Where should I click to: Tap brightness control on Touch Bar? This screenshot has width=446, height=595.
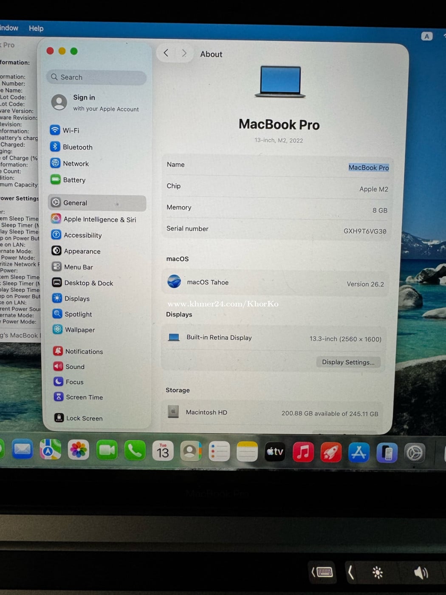(377, 573)
